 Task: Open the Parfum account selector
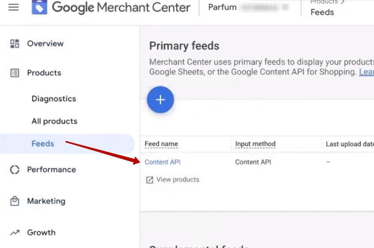pos(248,8)
